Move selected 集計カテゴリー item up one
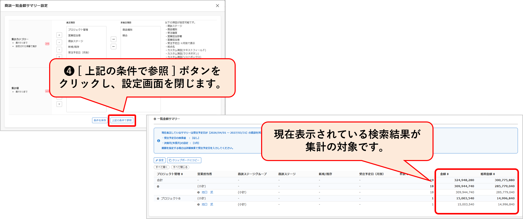 click(x=59, y=42)
